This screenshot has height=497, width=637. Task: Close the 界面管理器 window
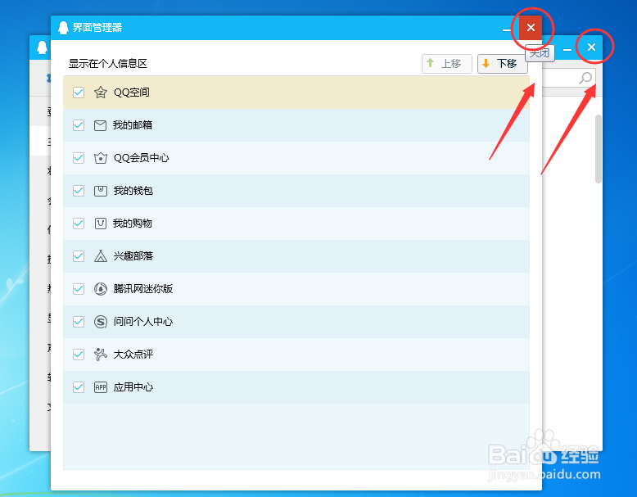(x=531, y=28)
